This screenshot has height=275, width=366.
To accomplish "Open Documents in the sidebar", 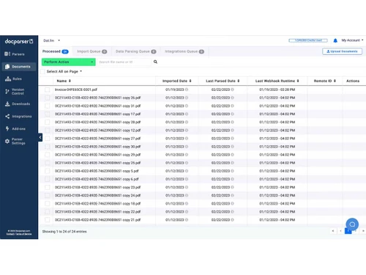I will pyautogui.click(x=18, y=67).
